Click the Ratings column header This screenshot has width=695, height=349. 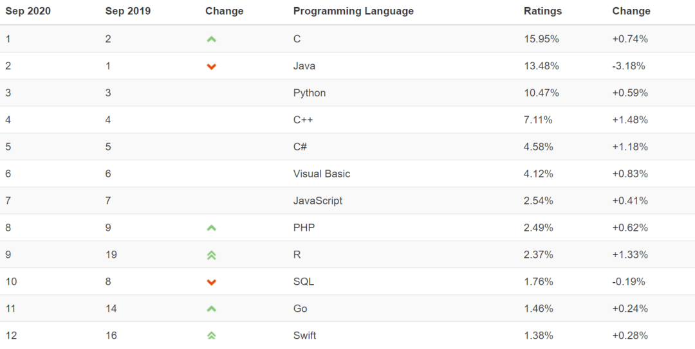point(542,11)
